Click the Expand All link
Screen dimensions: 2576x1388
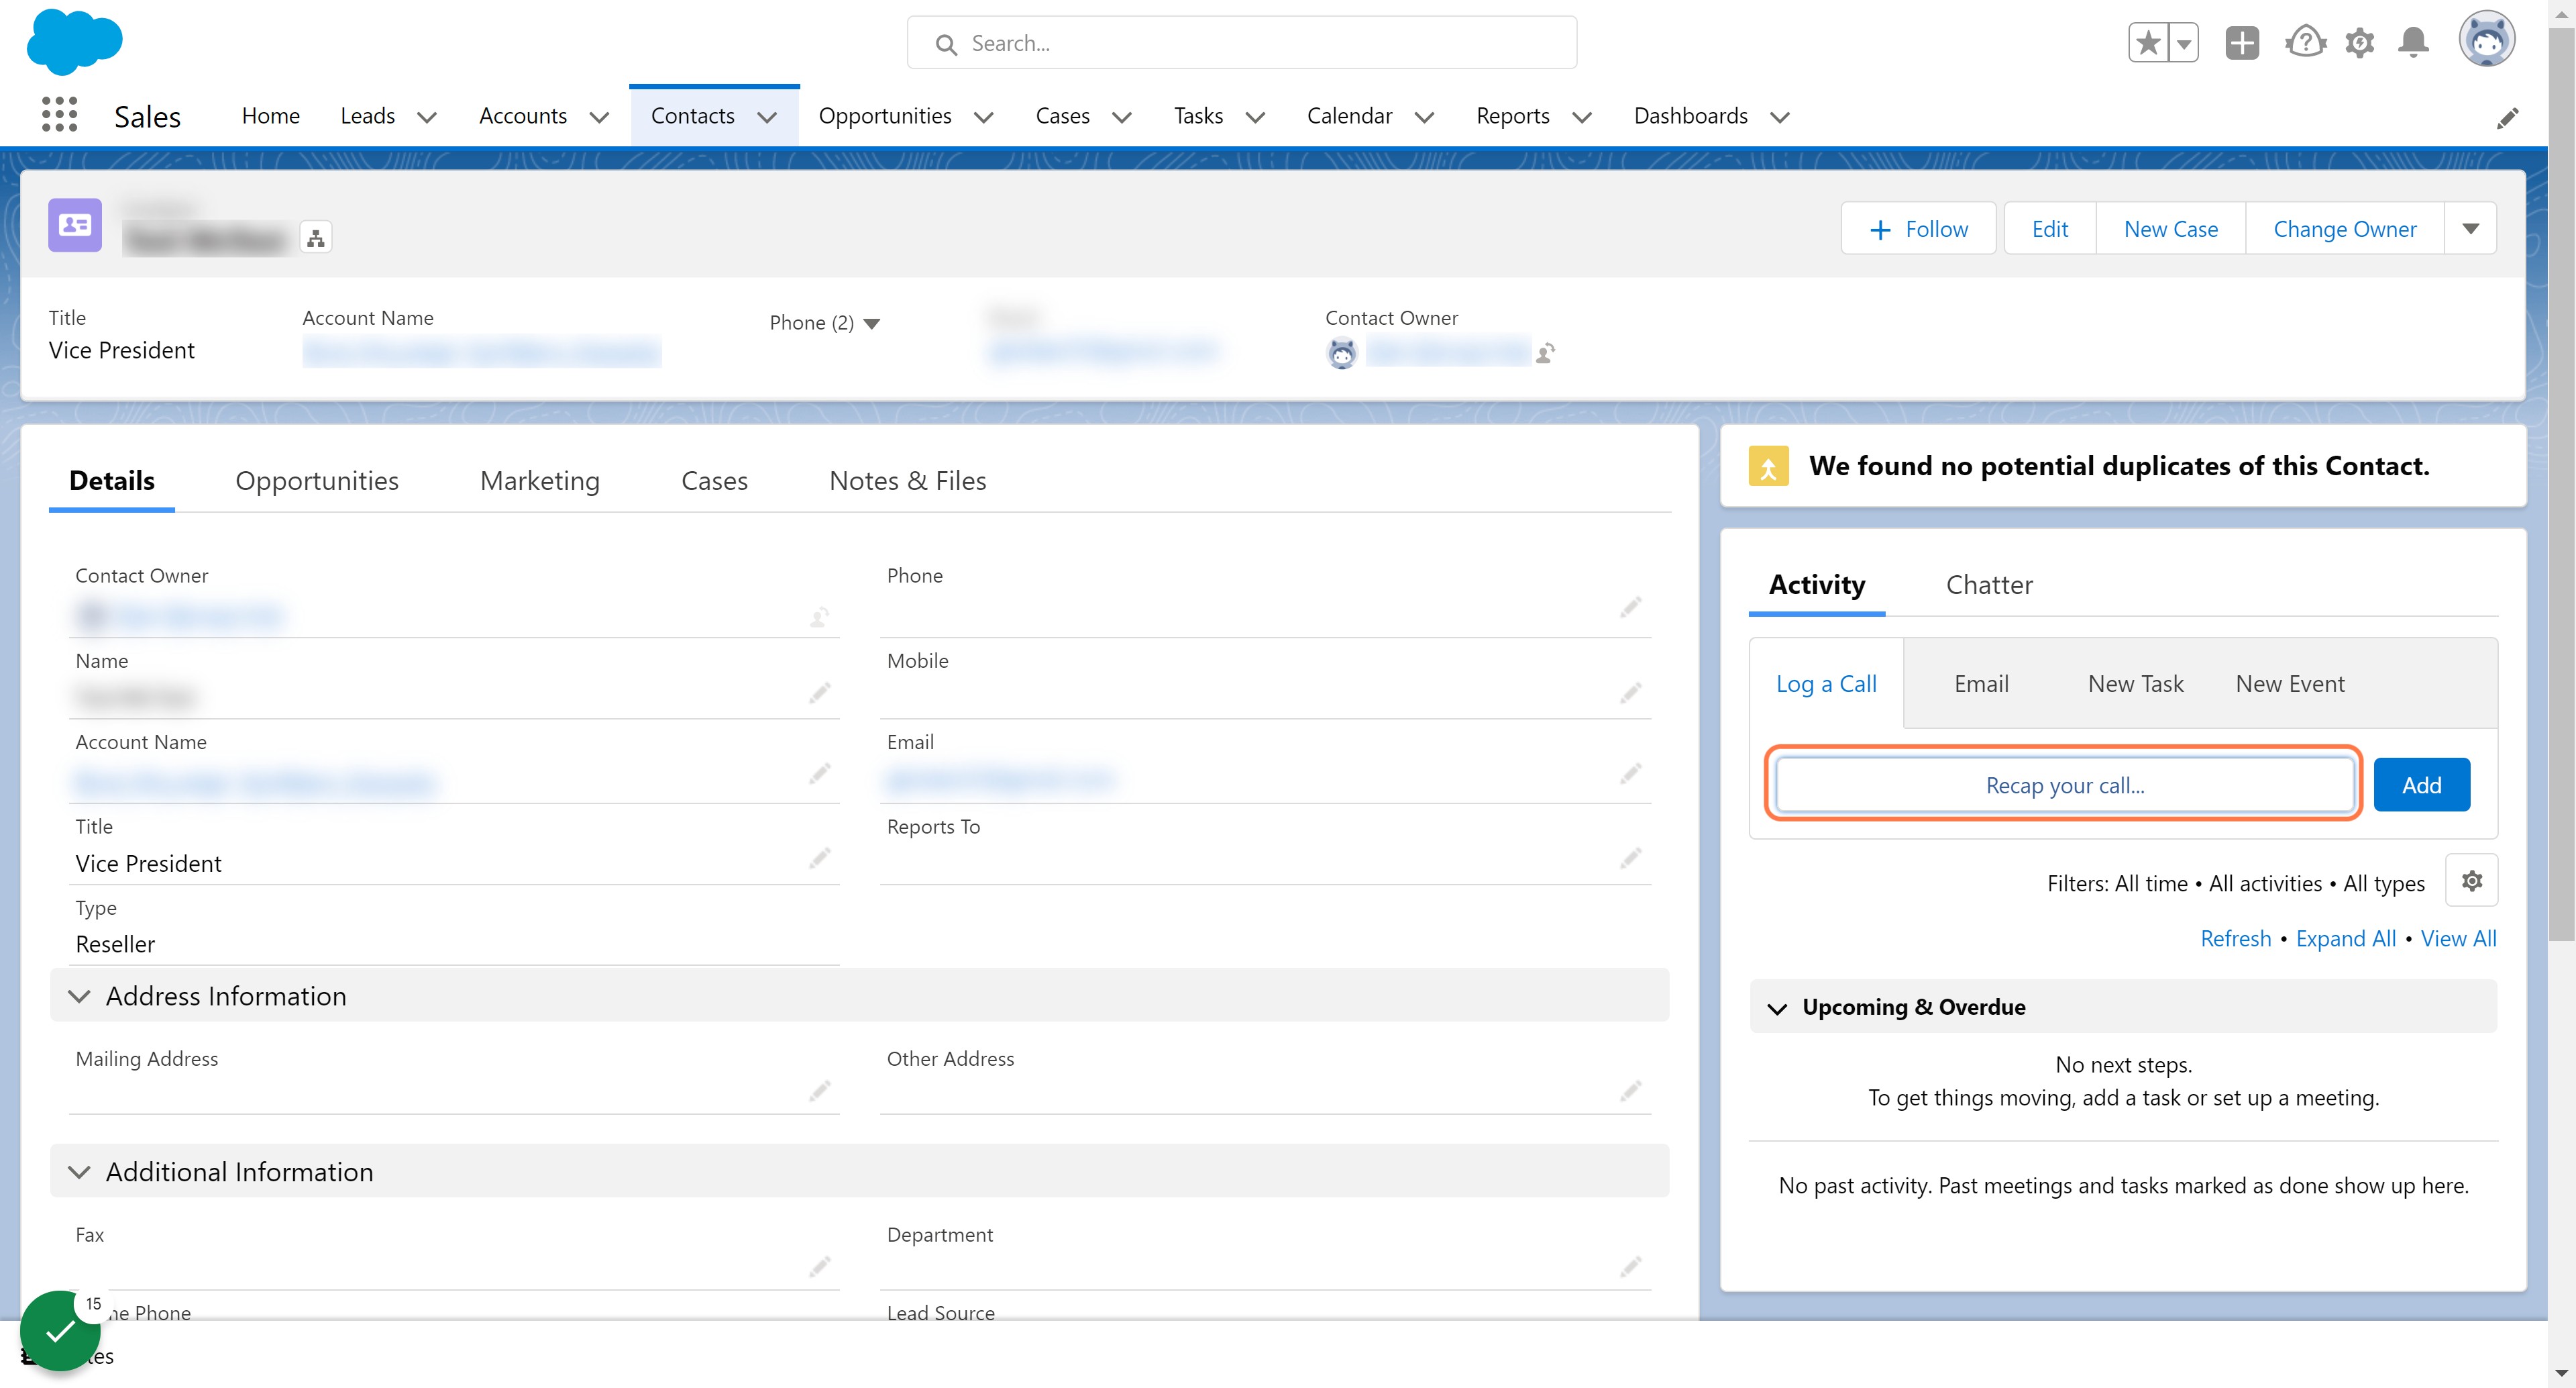[x=2345, y=939]
